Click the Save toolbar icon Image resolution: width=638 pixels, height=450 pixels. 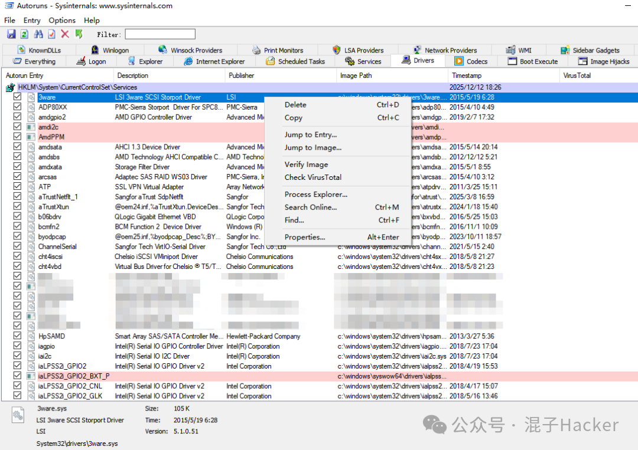pos(11,34)
